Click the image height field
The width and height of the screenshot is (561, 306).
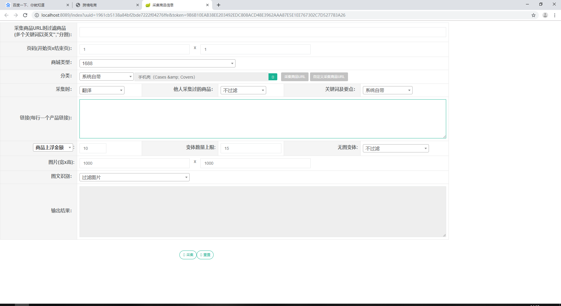(255, 163)
